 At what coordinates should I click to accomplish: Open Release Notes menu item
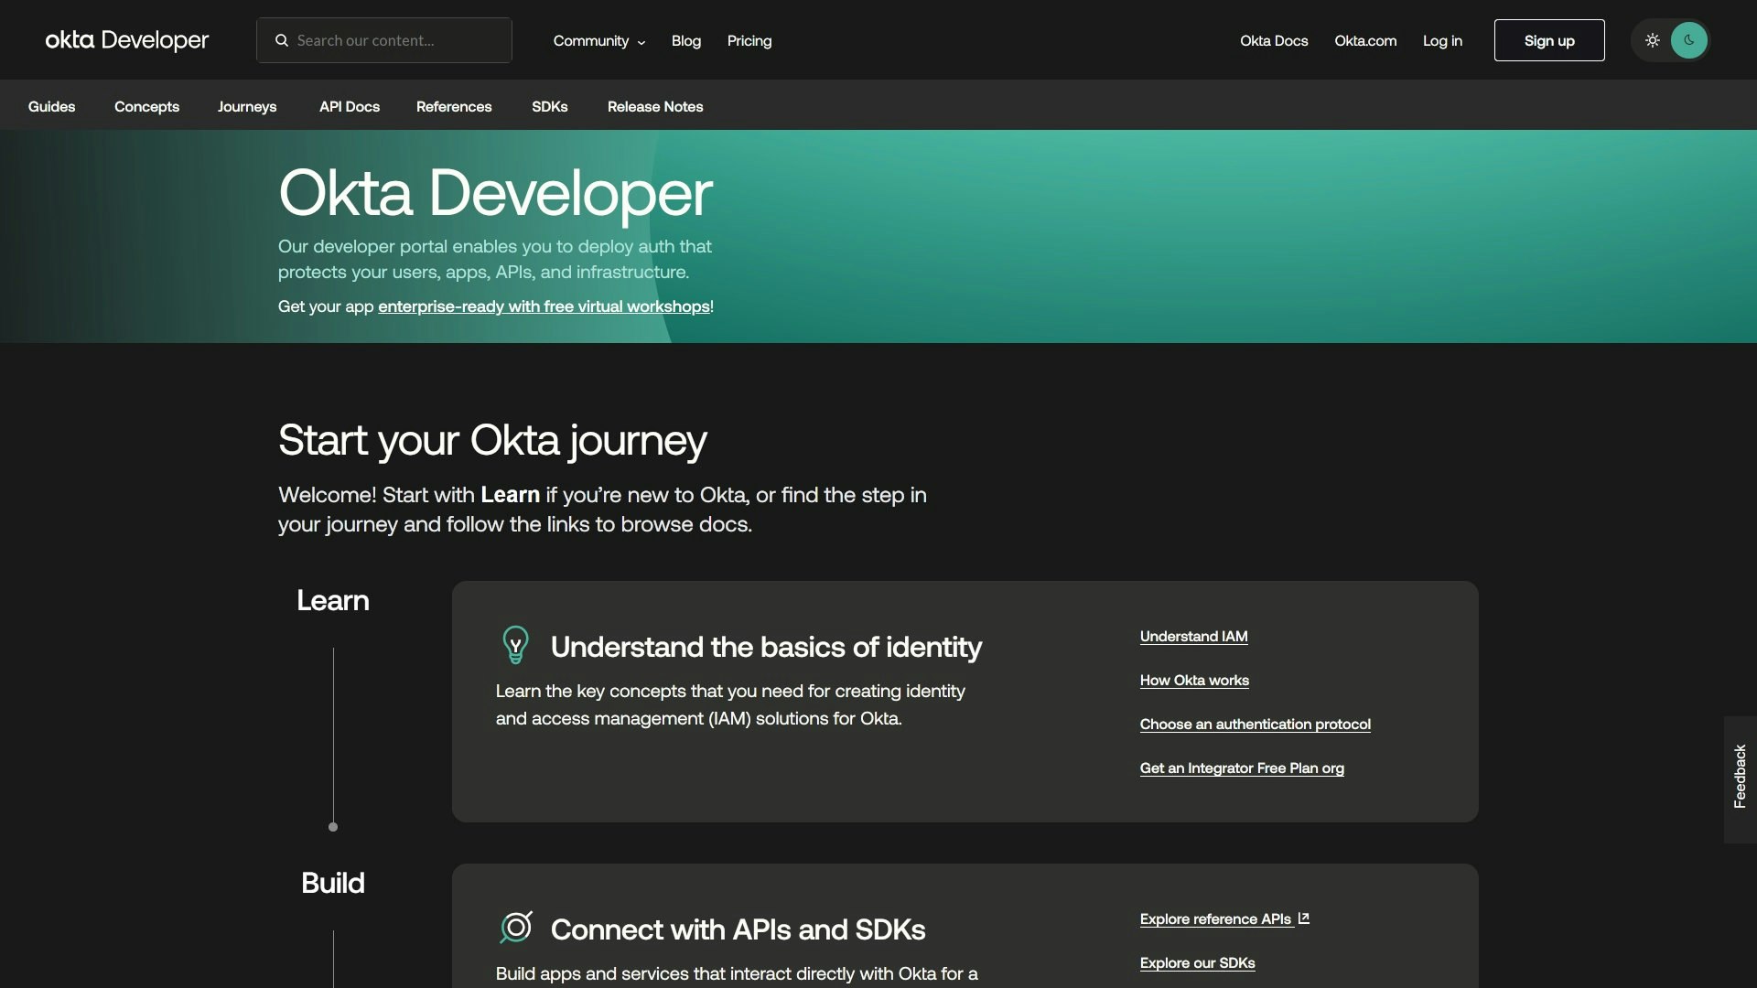pyautogui.click(x=655, y=106)
